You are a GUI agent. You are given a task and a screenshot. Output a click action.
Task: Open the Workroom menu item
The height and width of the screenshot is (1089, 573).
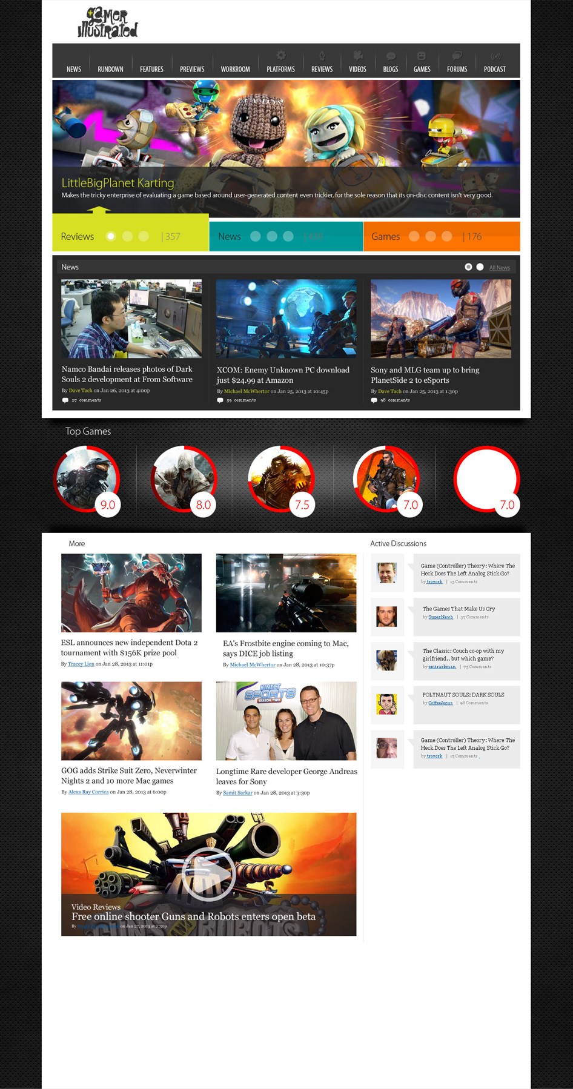click(x=235, y=69)
